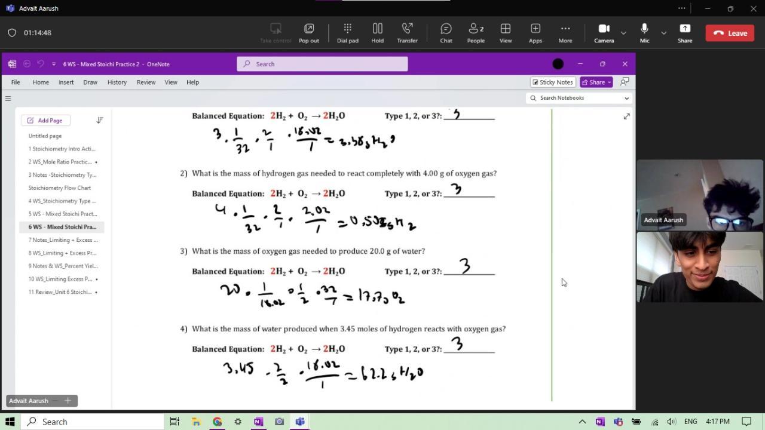Open the 4:17 PM taskbar clock
This screenshot has width=765, height=430.
coord(718,422)
